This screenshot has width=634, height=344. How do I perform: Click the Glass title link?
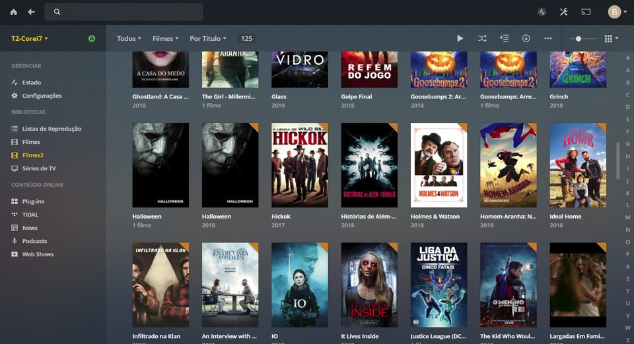click(279, 96)
